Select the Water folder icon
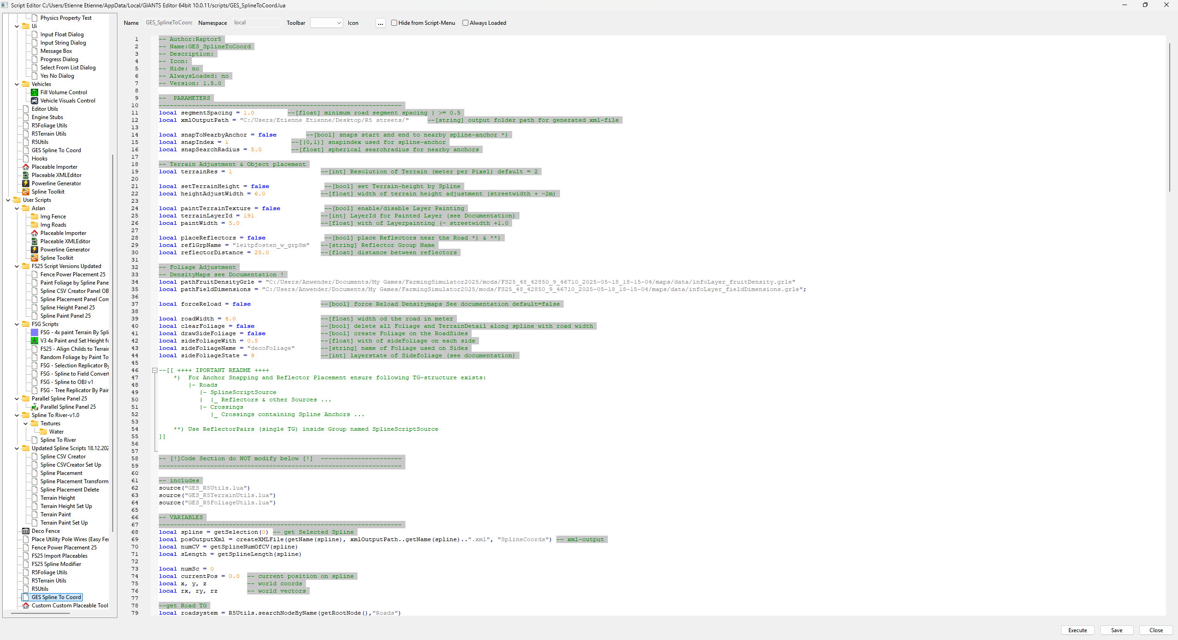This screenshot has width=1178, height=640. pos(43,432)
